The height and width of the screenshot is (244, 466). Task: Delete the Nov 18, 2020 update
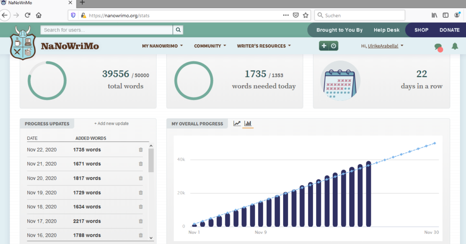141,207
